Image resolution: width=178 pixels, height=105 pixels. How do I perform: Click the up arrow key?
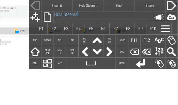click(x=97, y=40)
